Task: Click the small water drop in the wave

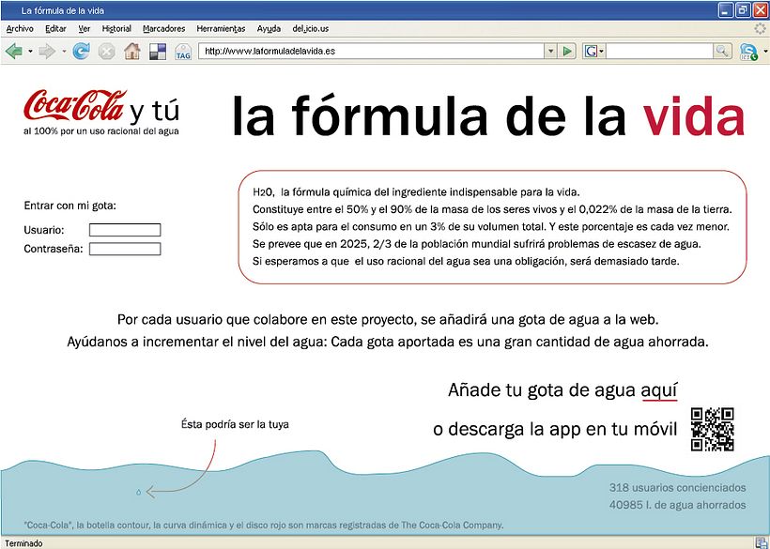Action: pyautogui.click(x=138, y=492)
